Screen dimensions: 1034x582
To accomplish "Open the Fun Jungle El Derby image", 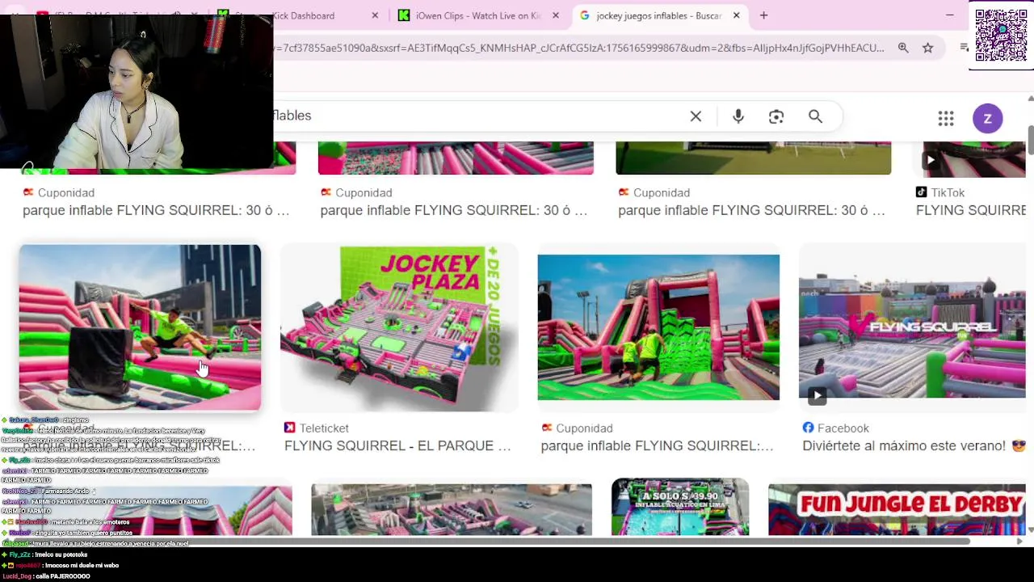I will click(x=897, y=509).
